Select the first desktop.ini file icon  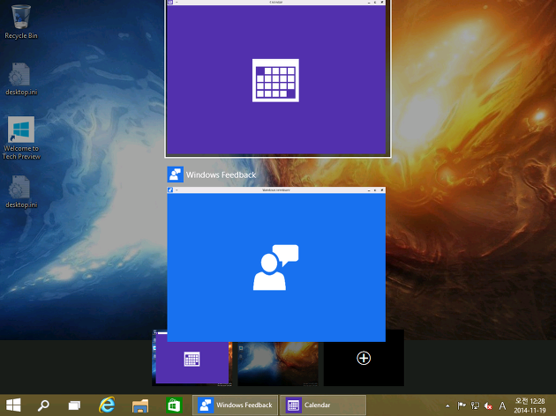pyautogui.click(x=20, y=78)
